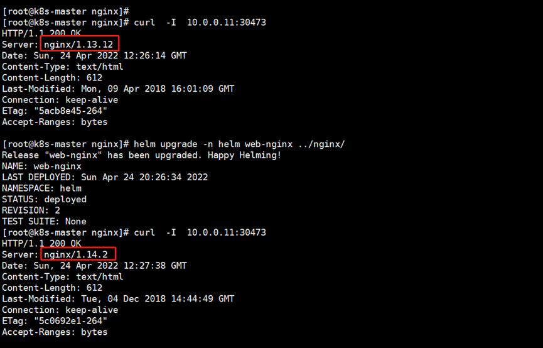The height and width of the screenshot is (348, 543).
Task: Click Last-Modified Tue, 04 Dec 2018 line
Action: click(x=118, y=299)
